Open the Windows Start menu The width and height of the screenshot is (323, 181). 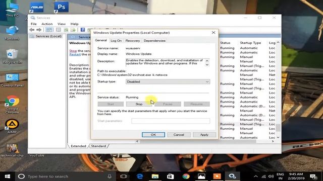pos(8,176)
